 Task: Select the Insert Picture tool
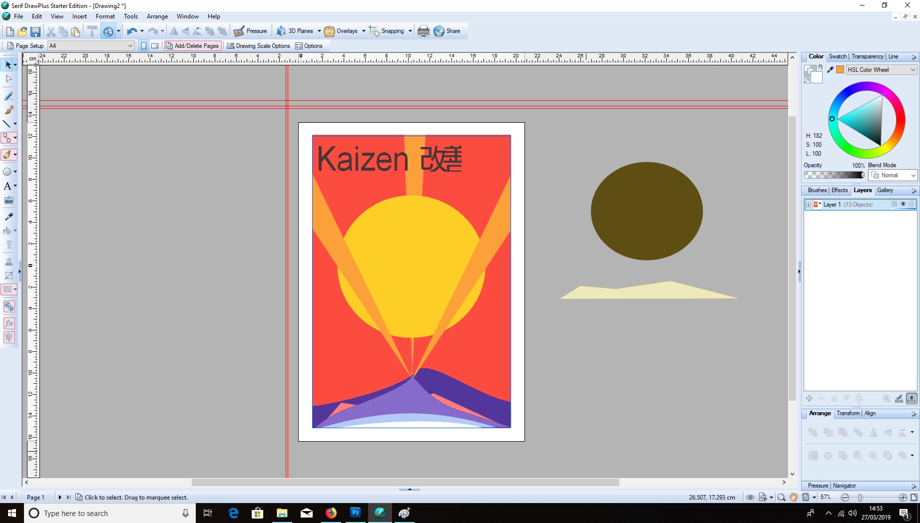(8, 201)
